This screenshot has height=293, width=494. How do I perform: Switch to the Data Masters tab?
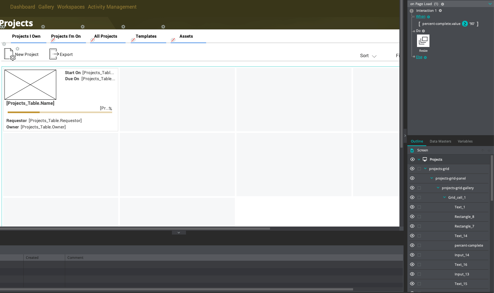(x=440, y=141)
